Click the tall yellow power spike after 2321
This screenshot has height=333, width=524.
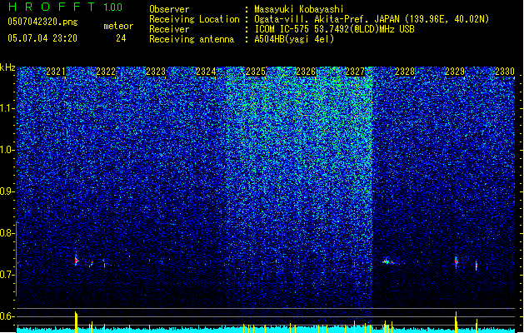76,322
